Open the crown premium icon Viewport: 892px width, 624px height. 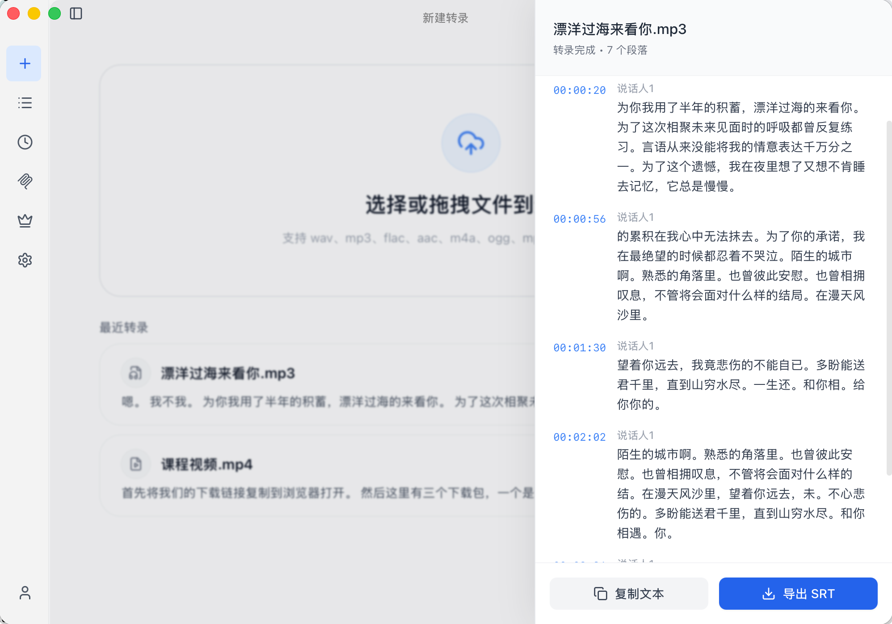pos(25,221)
